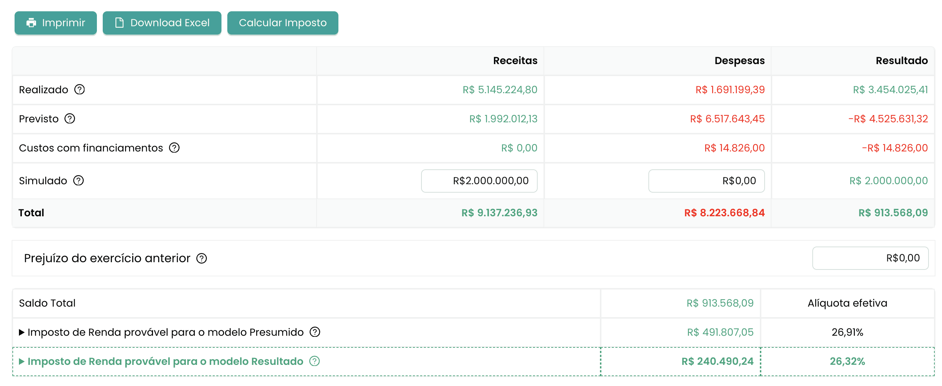Show the Simulado help tooltip icon
This screenshot has width=942, height=386.
point(78,181)
